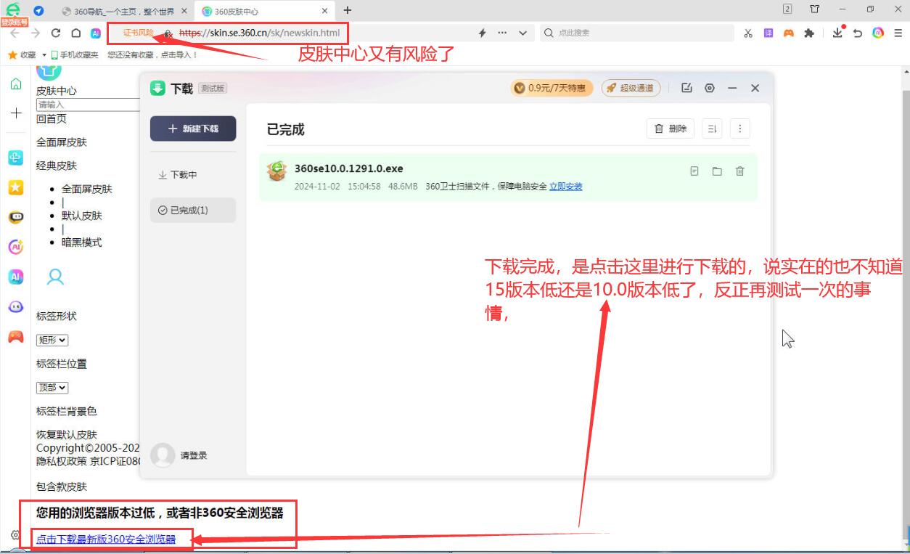Viewport: 910px width, 554px height.
Task: Click 请登录 in download manager
Action: pyautogui.click(x=194, y=455)
